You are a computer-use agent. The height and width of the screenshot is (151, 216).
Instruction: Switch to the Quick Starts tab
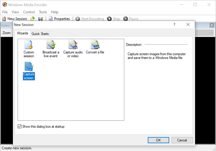(40, 34)
